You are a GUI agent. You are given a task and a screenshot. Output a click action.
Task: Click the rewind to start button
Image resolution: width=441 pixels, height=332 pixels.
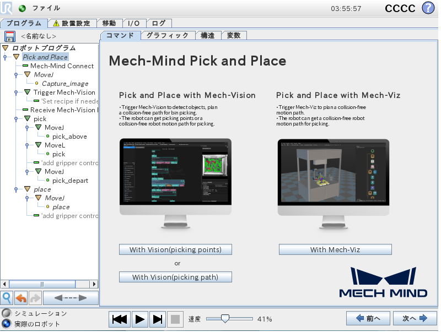click(120, 319)
